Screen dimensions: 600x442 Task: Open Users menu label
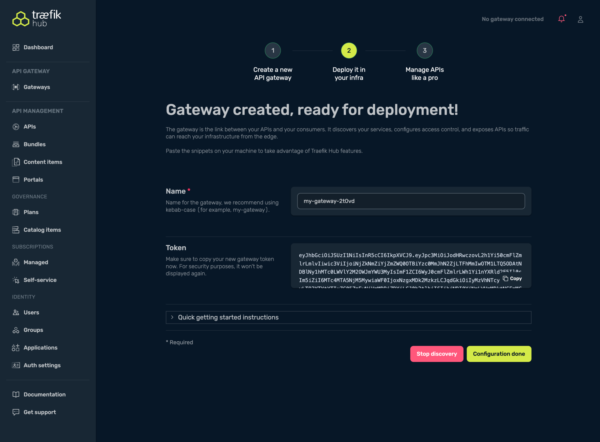pyautogui.click(x=31, y=312)
